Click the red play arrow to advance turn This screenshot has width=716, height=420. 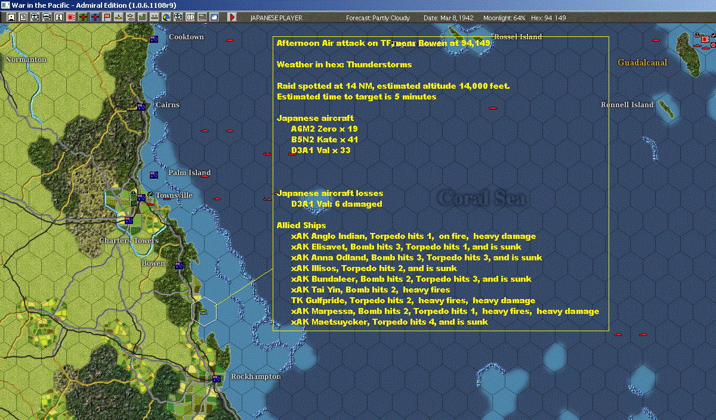232,17
